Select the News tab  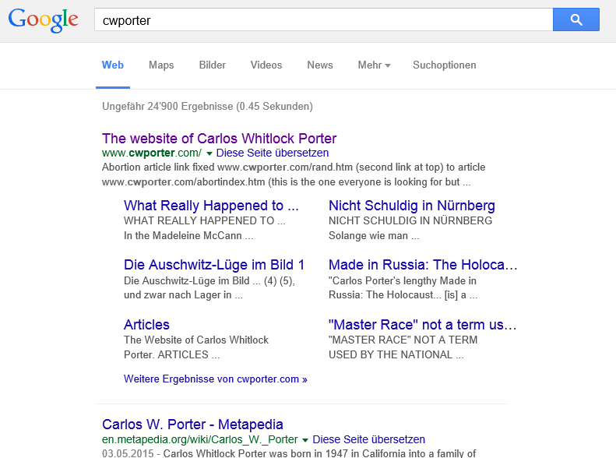[319, 65]
